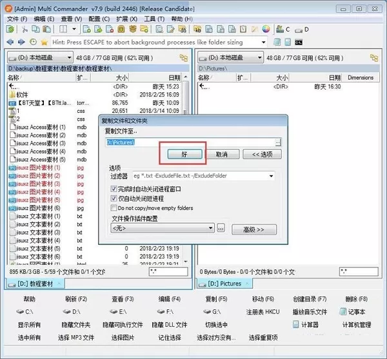Toggle 仅自动关闭短进程 checkbox
The height and width of the screenshot is (359, 387).
pos(114,199)
